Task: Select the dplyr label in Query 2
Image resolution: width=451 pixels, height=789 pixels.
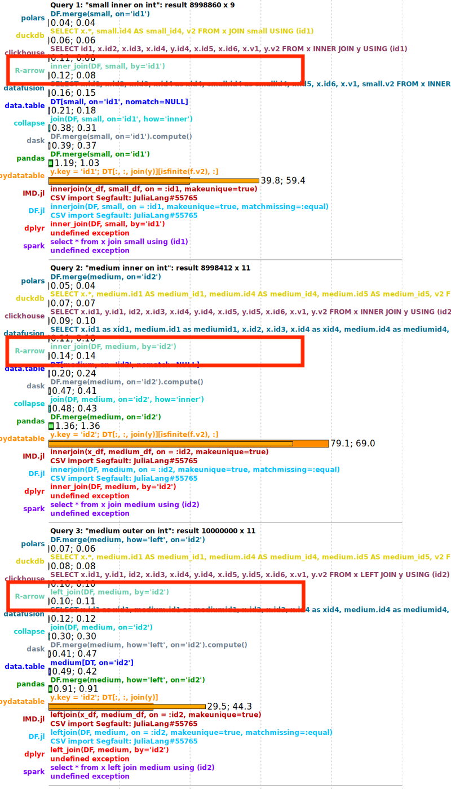Action: click(x=34, y=491)
